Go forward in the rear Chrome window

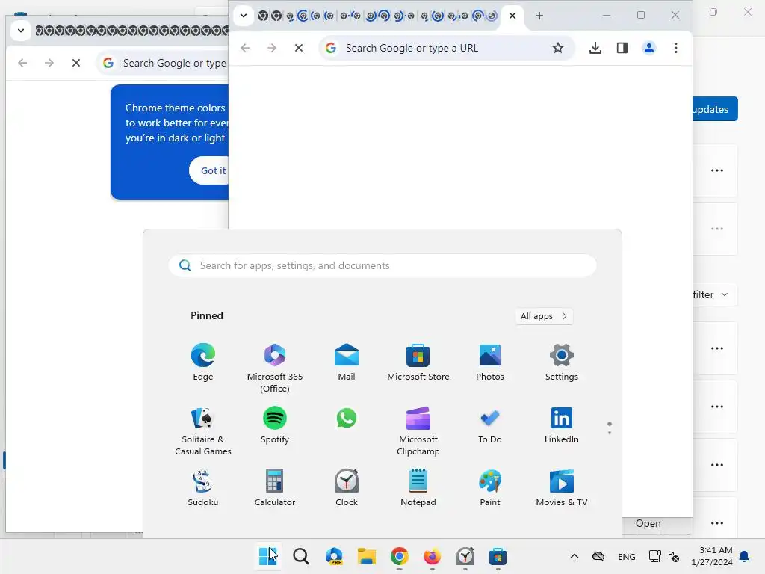49,63
